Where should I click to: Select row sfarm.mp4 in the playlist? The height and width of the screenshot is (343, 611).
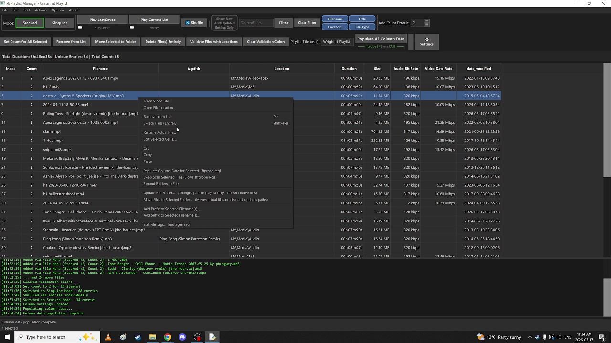(251, 131)
